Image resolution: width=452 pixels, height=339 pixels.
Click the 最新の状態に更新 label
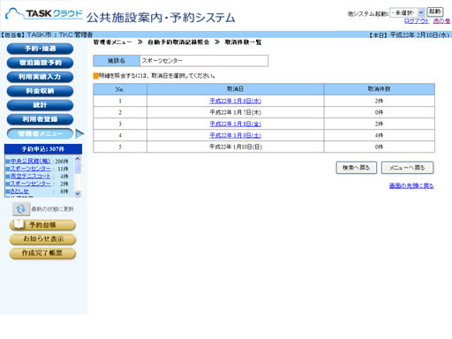point(53,209)
